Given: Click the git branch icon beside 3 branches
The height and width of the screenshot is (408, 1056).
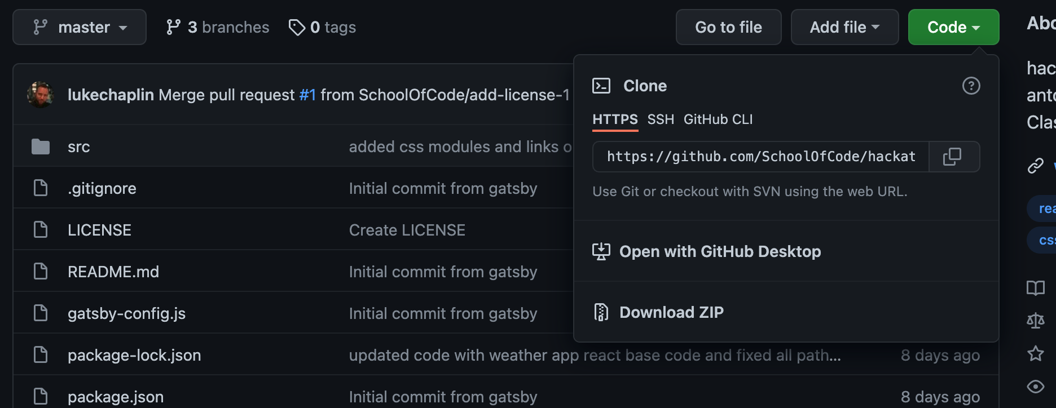Looking at the screenshot, I should click(173, 27).
